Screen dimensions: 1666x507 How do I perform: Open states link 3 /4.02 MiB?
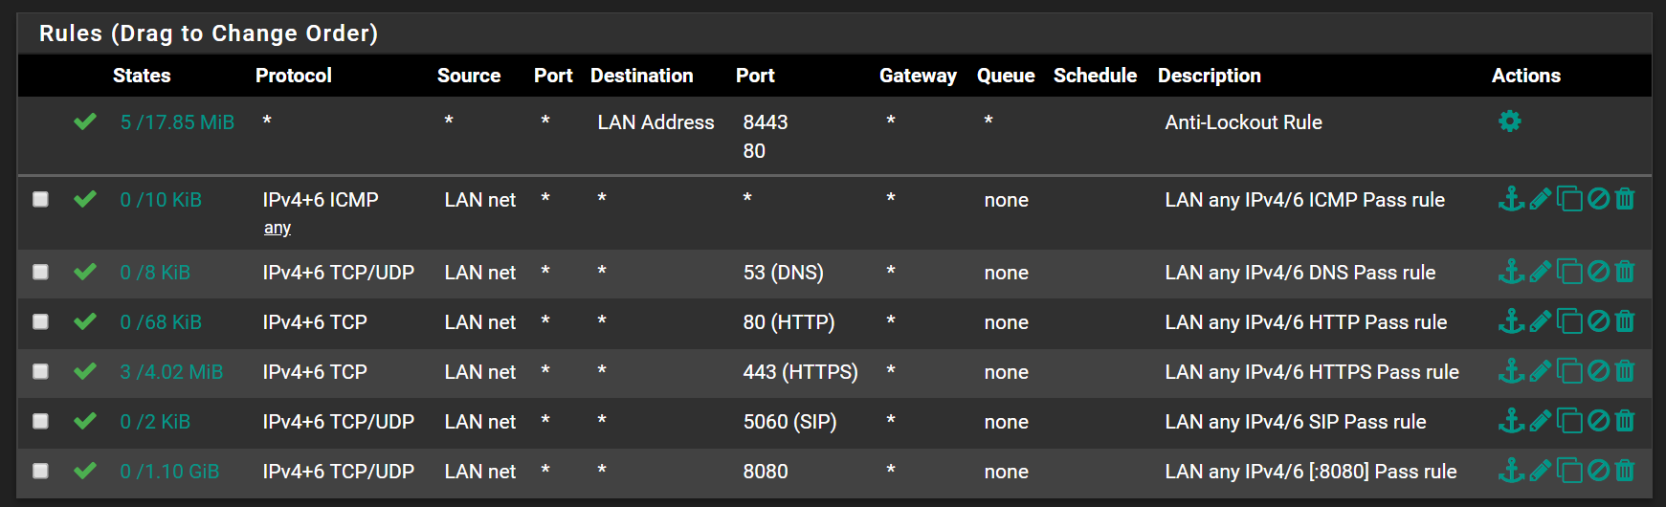click(171, 372)
